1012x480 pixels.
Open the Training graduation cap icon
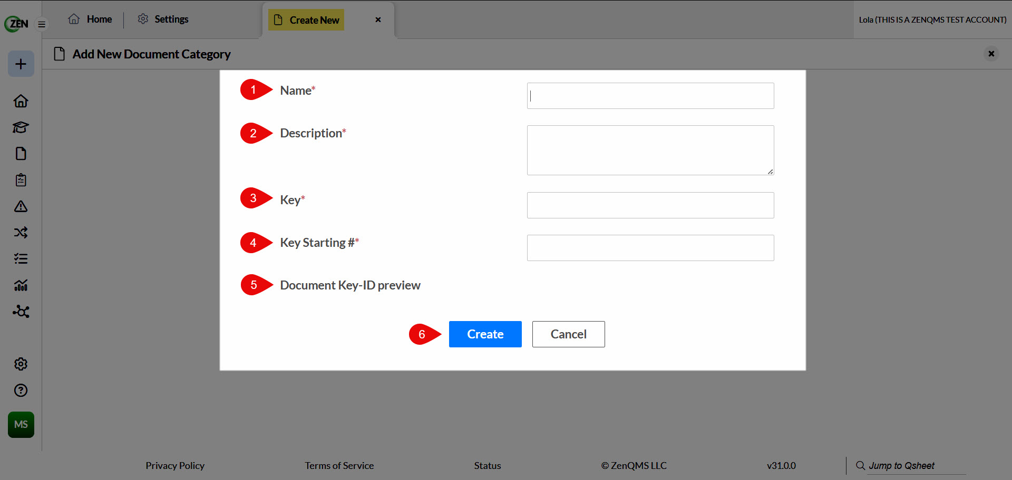21,127
